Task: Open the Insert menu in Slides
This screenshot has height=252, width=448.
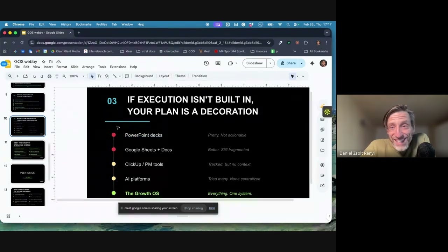Action: click(x=48, y=67)
